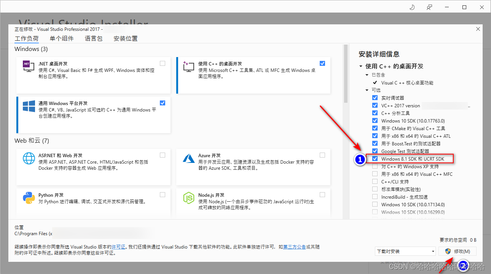Click the 安装详细信息 heading
Image resolution: width=491 pixels, height=274 pixels.
[x=379, y=54]
